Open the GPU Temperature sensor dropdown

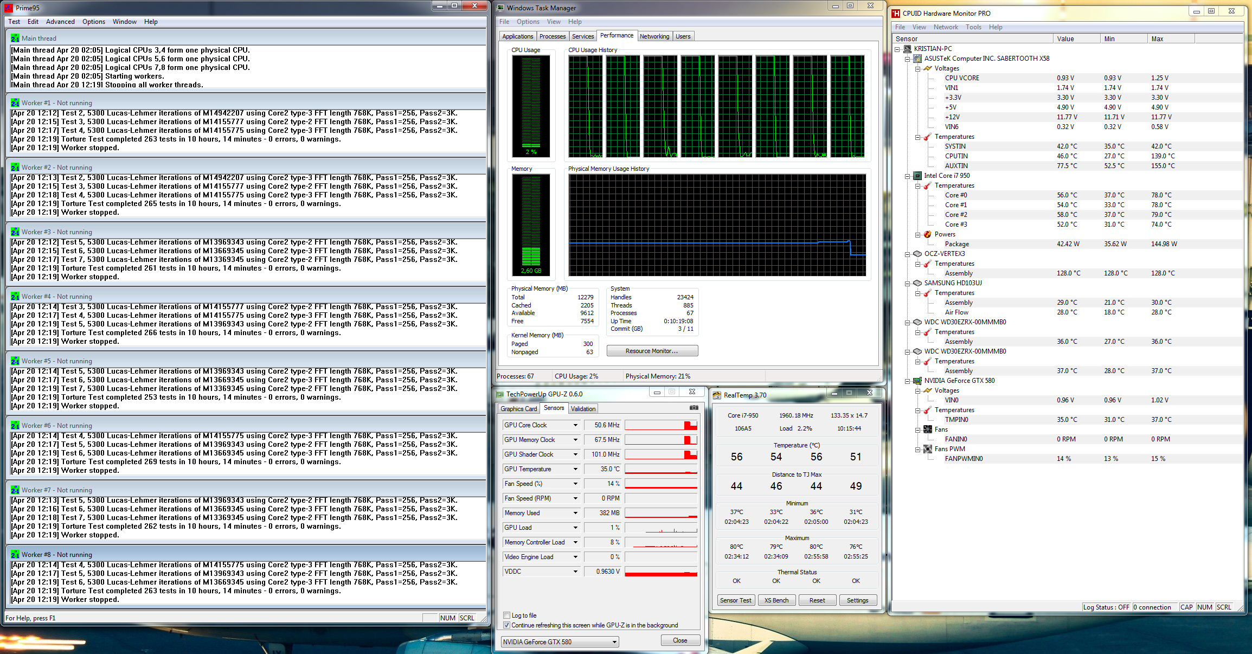click(x=575, y=469)
